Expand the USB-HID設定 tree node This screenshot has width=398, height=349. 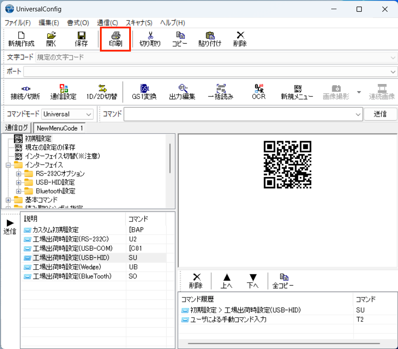click(x=18, y=183)
